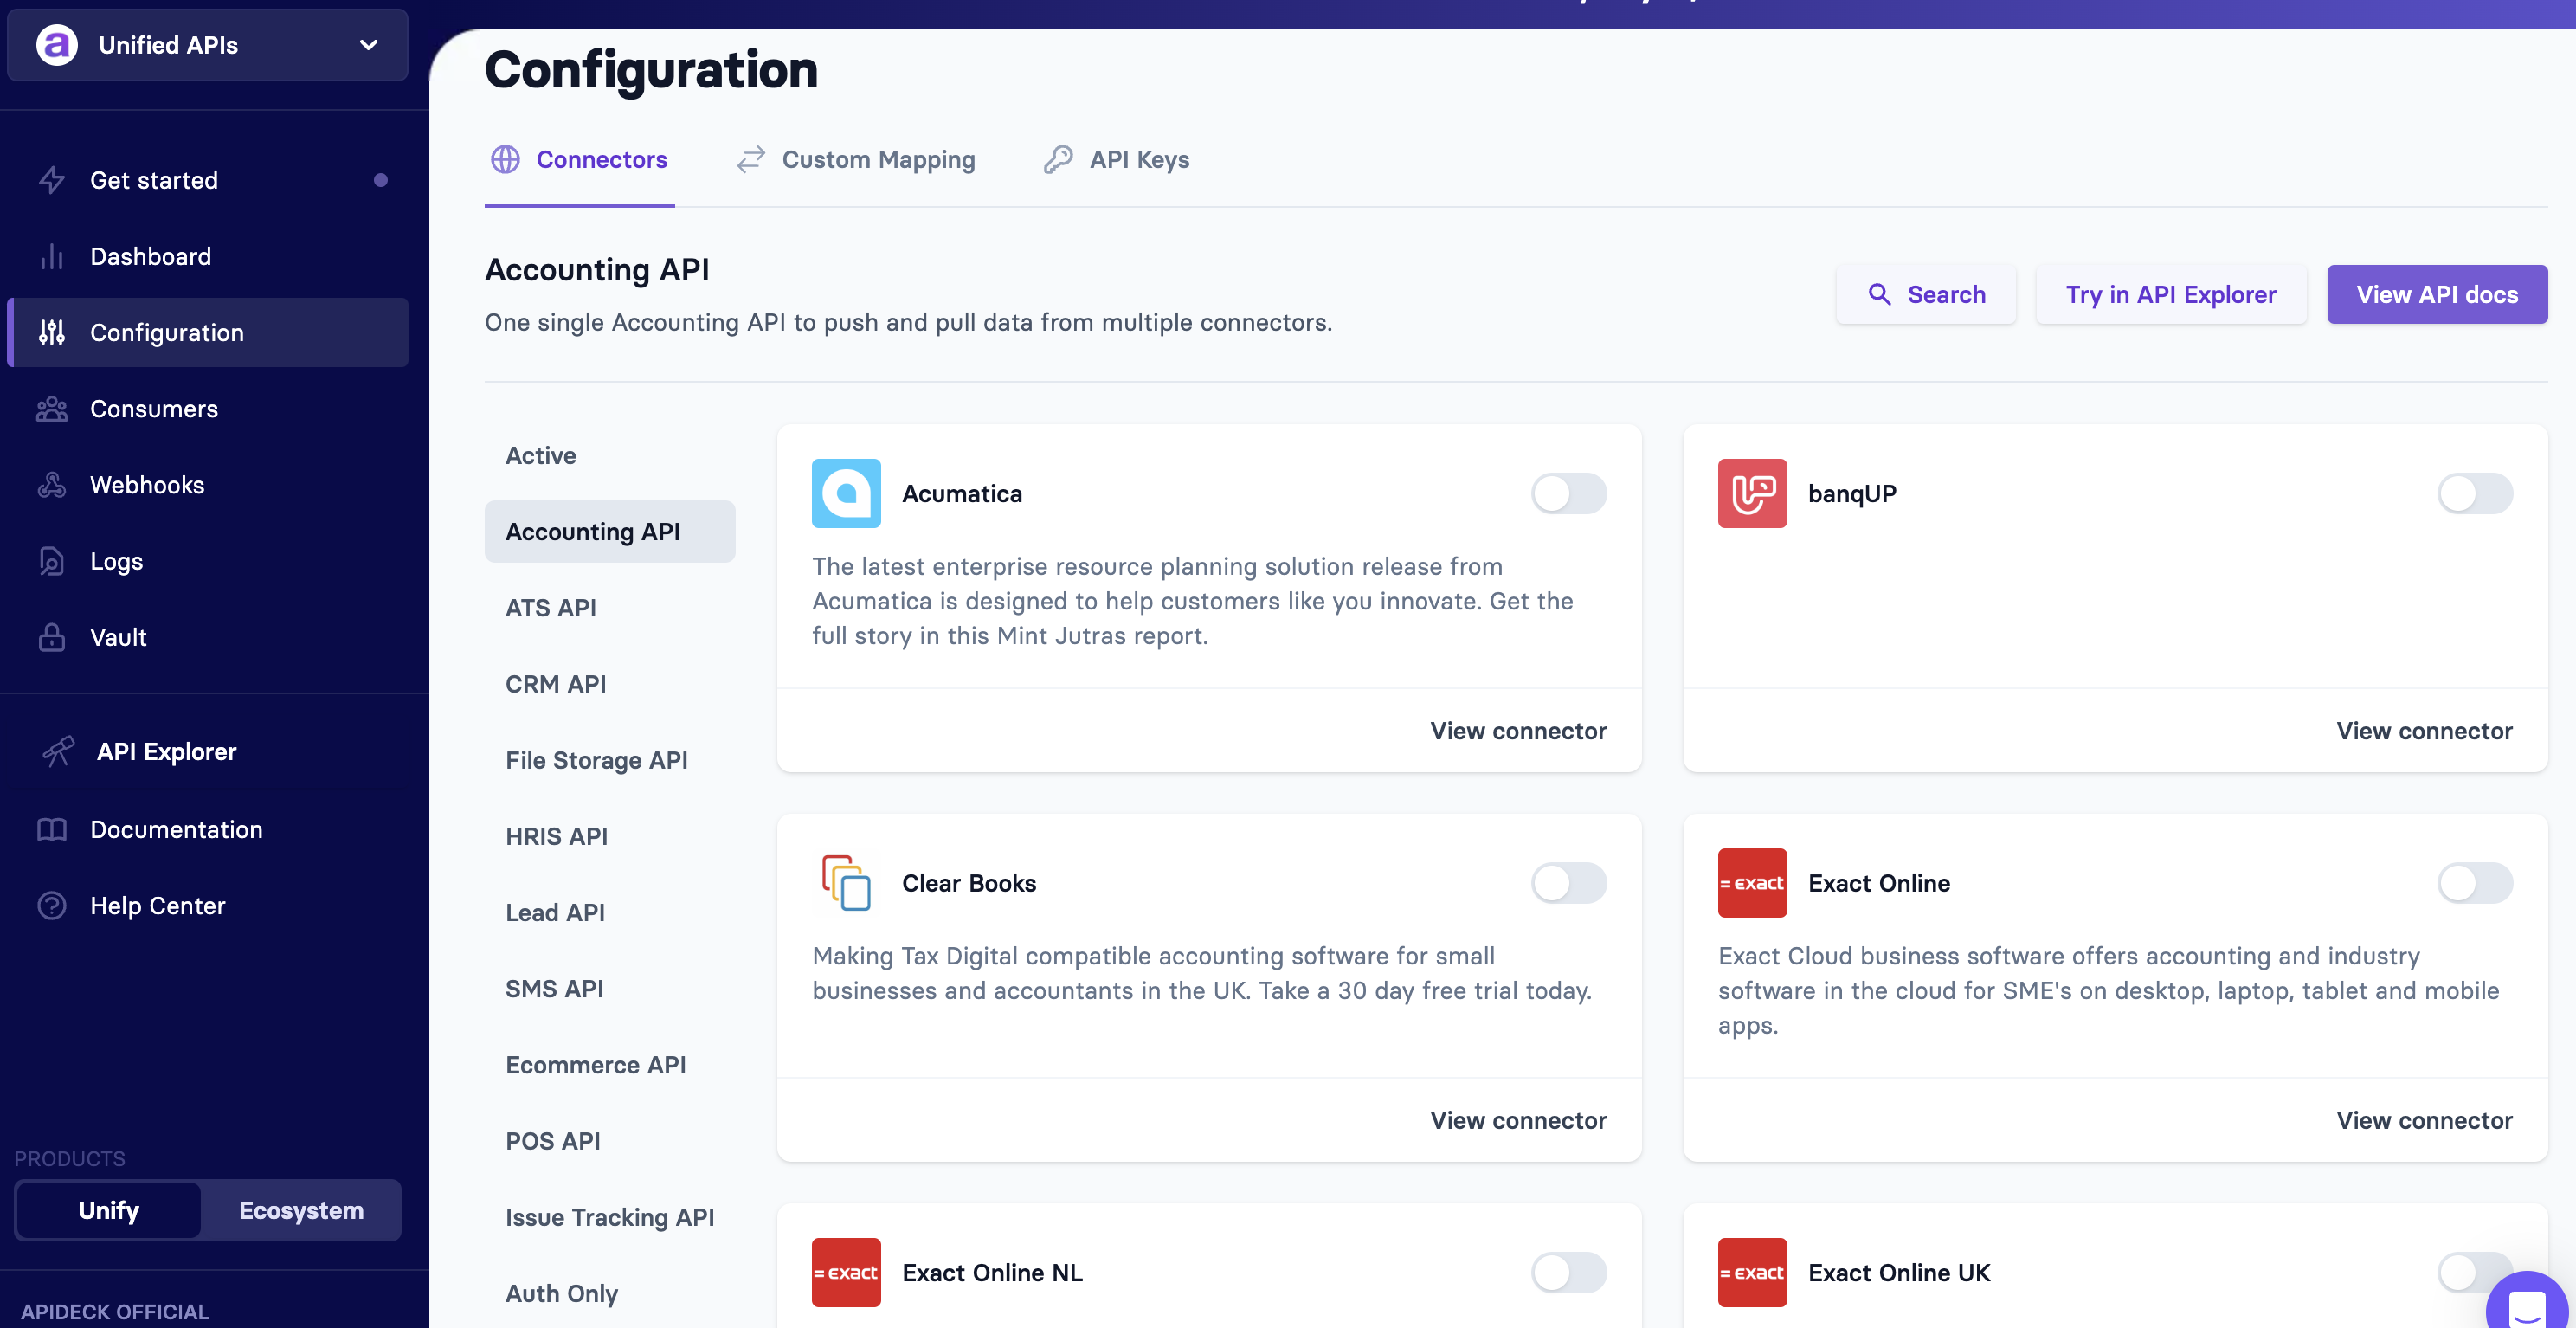Screen dimensions: 2576x1328
Task: Open the banqUP View connector link
Action: point(2425,730)
